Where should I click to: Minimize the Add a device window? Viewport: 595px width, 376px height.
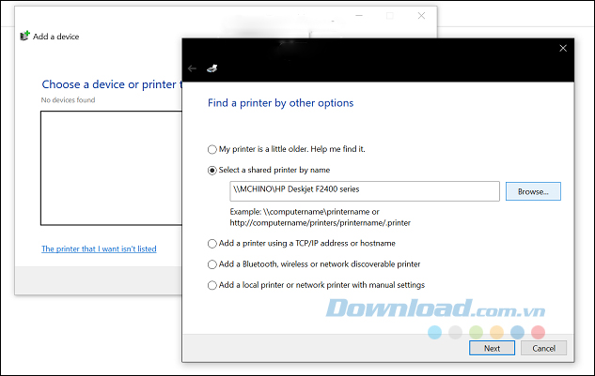pos(359,16)
